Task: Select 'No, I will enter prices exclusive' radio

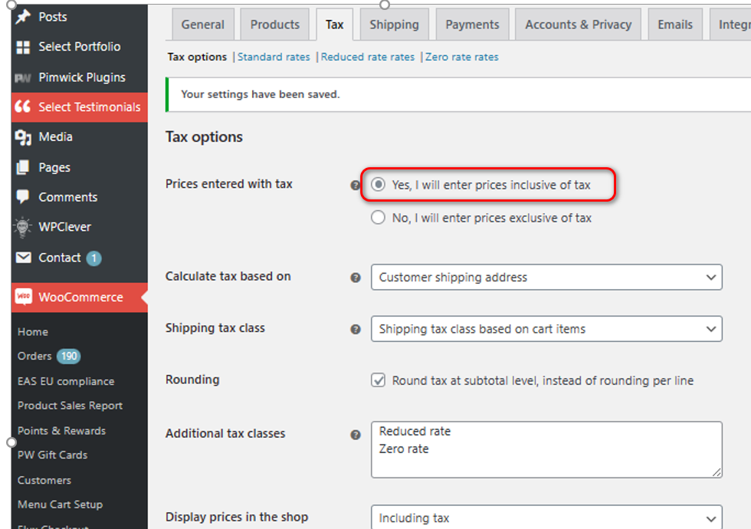Action: 378,218
